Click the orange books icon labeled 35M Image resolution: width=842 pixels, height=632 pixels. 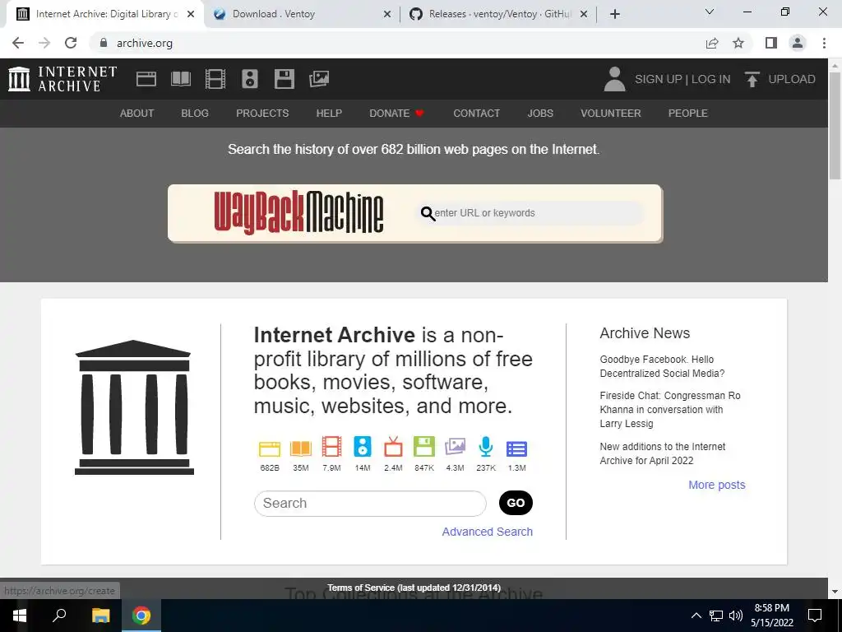[301, 448]
